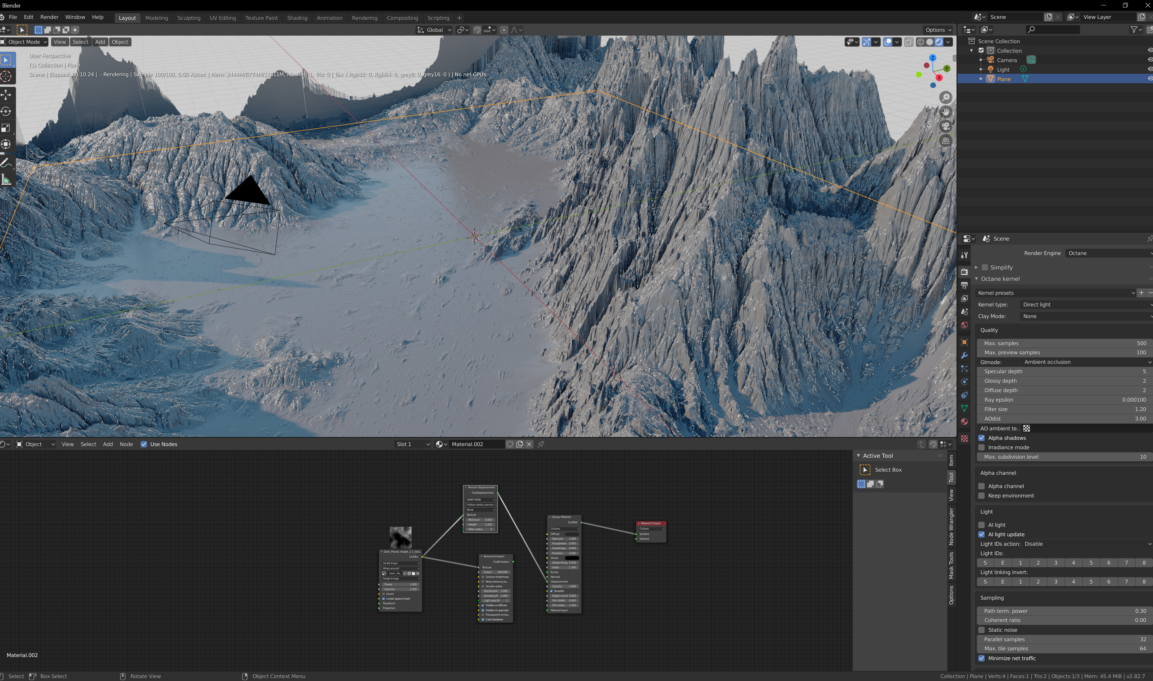Switch to the Shading workspace tab
This screenshot has height=681, width=1153.
(297, 18)
